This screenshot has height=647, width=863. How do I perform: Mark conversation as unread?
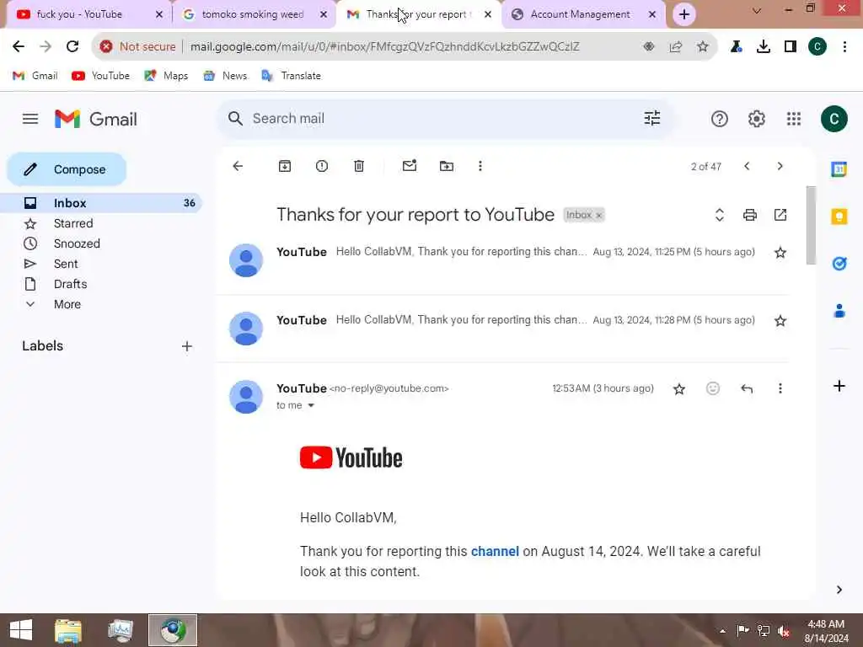coord(410,166)
